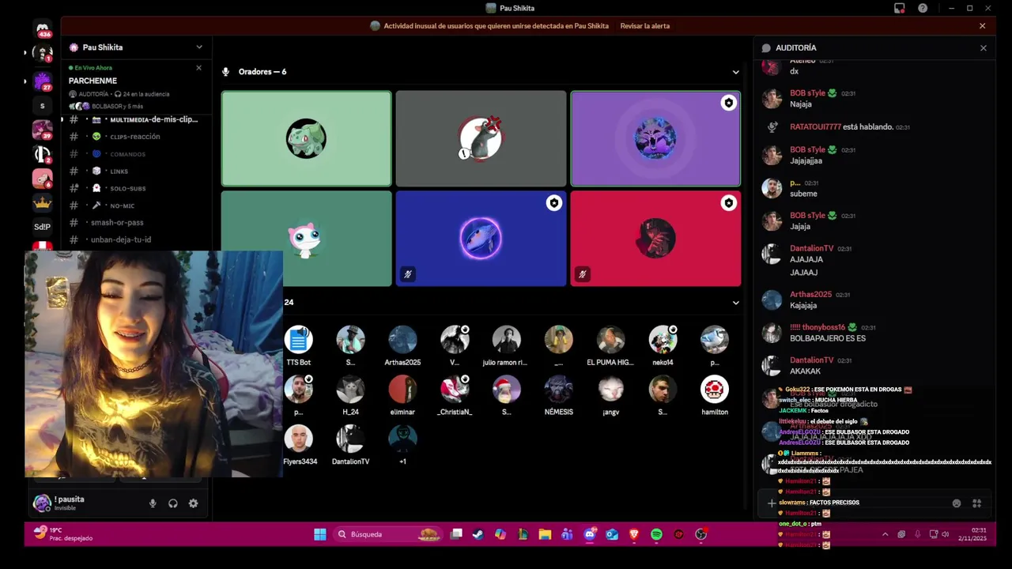Open the multimedia-de-mis-clips channel
The image size is (1012, 569).
tap(134, 119)
